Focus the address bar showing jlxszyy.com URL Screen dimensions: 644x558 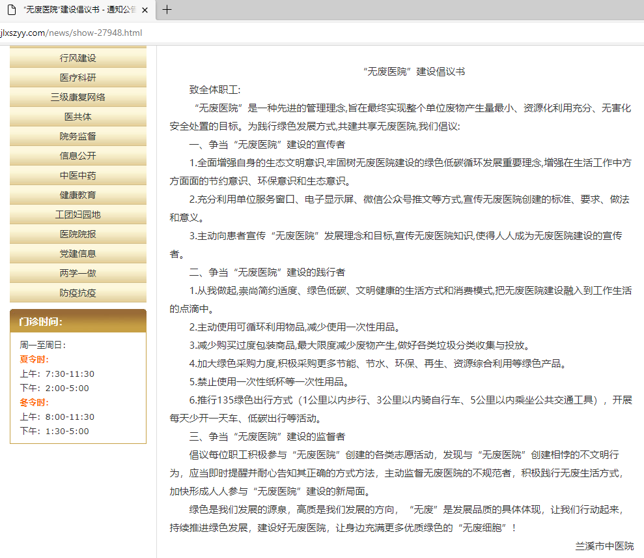[322, 33]
